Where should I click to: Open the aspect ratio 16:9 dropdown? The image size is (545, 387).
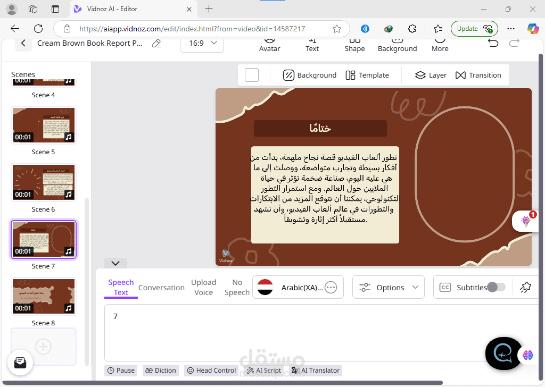point(202,44)
